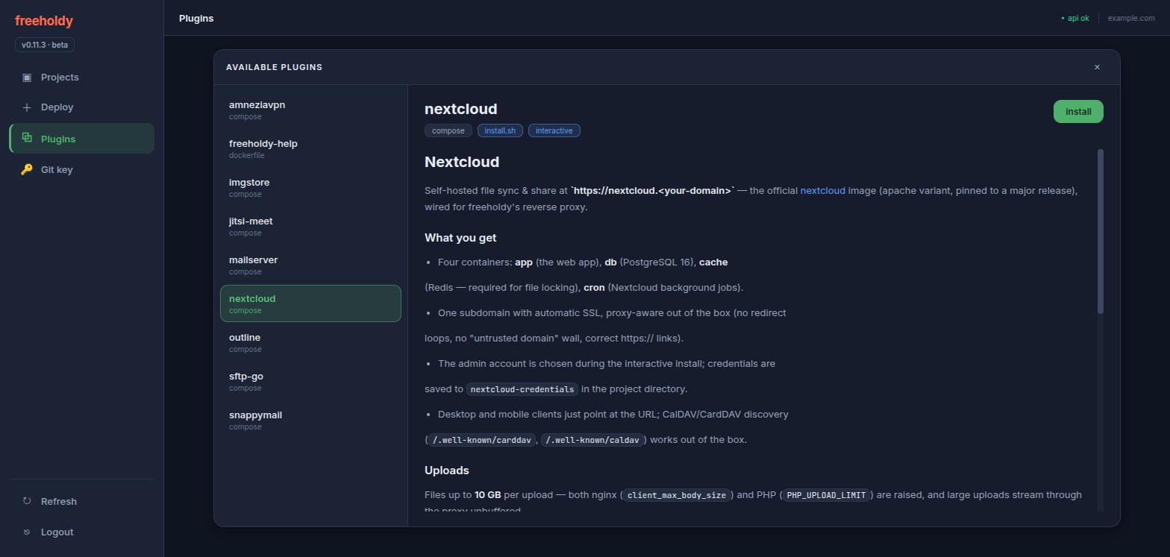Click the Deploy plus icon
The width and height of the screenshot is (1170, 557).
point(27,107)
